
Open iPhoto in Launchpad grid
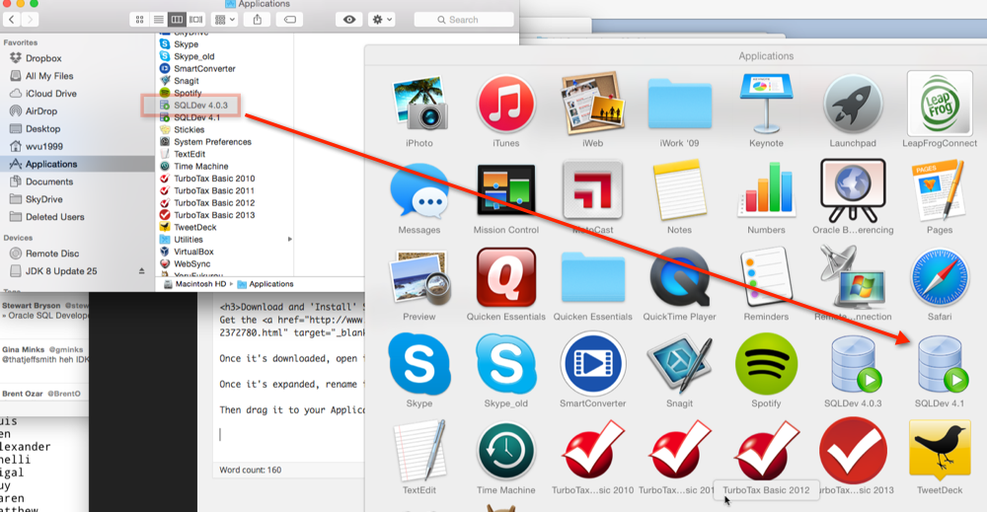tap(419, 105)
